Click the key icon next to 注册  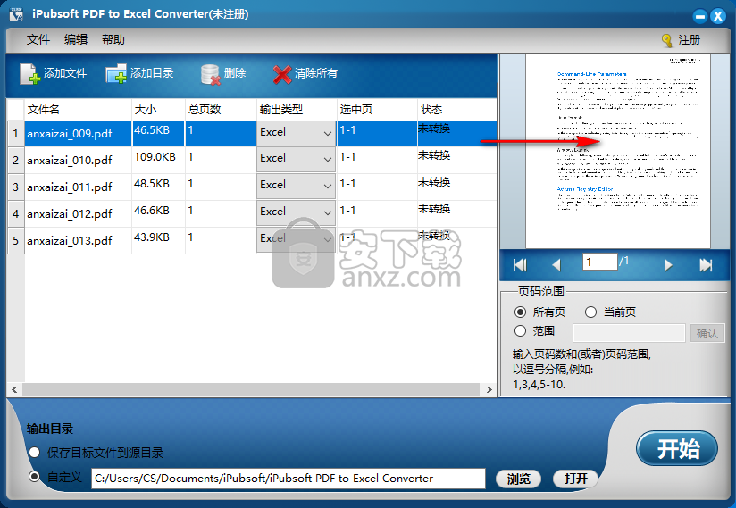pos(667,41)
